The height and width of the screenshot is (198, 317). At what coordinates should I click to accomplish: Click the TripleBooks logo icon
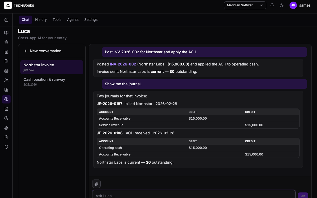(x=8, y=5)
